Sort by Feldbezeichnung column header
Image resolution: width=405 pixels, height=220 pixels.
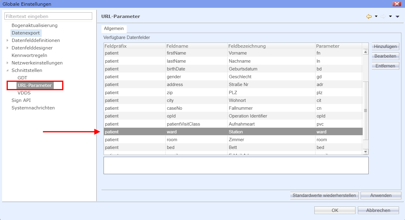click(x=271, y=46)
